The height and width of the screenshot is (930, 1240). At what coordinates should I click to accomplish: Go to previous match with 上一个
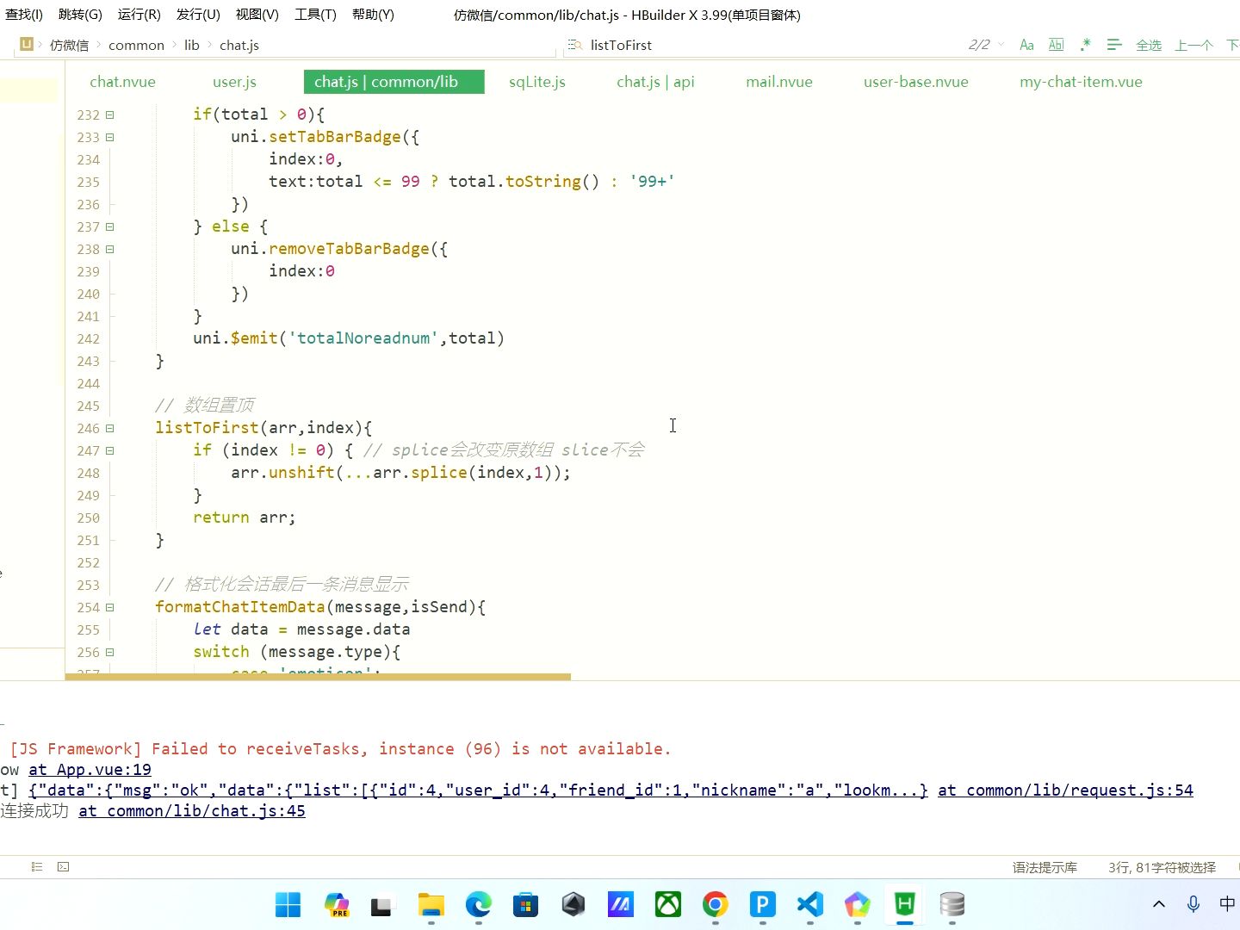coord(1193,45)
